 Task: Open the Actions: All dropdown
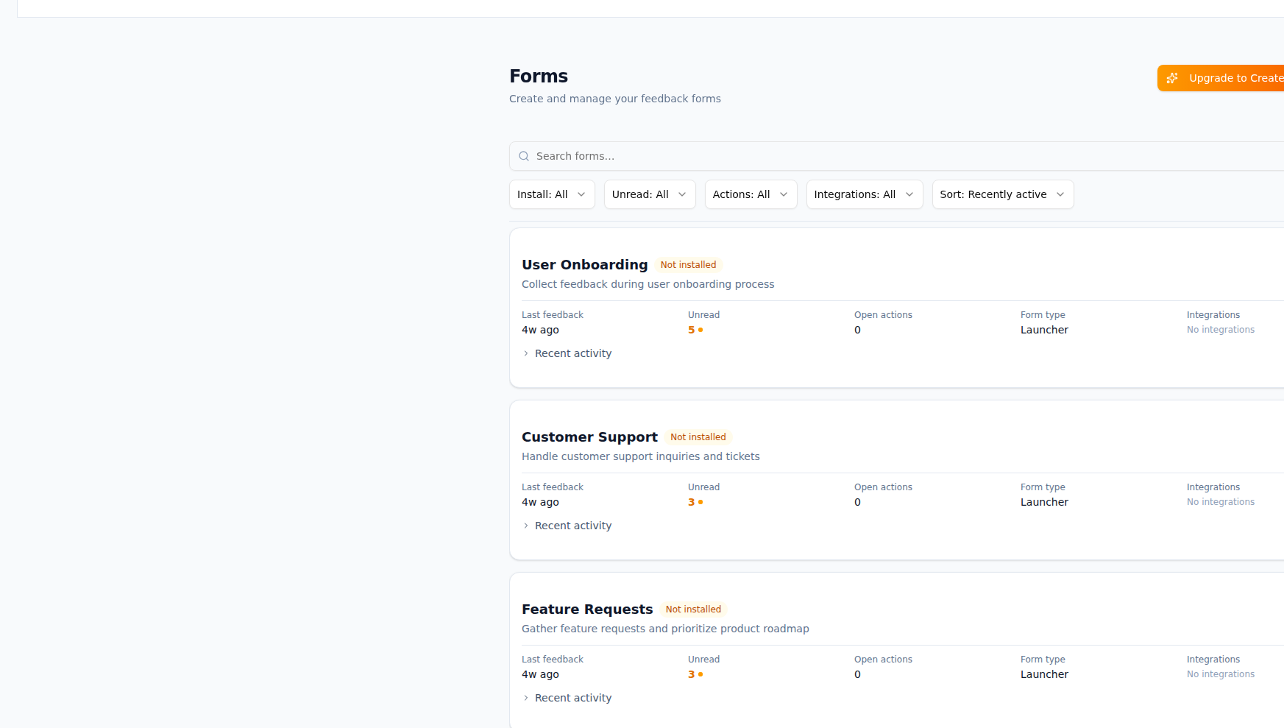tap(751, 194)
